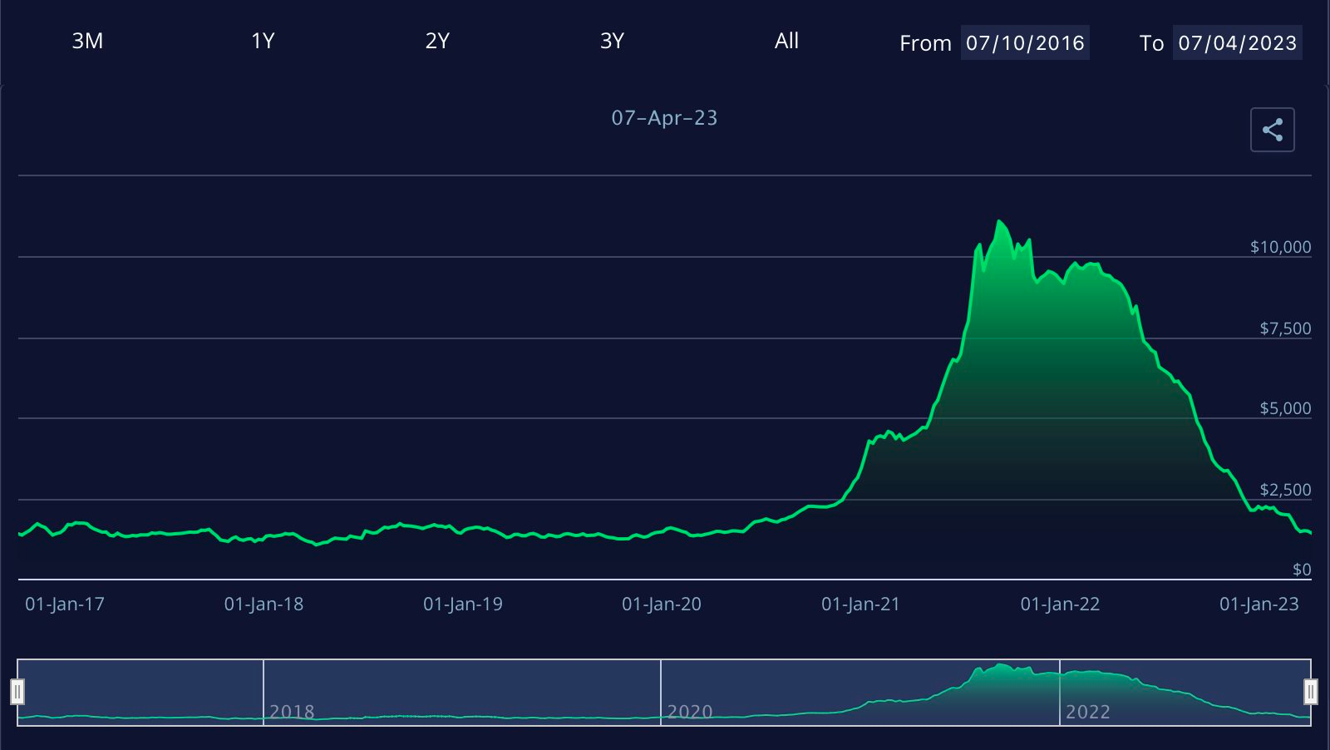Click the $0 axis label
This screenshot has width=1330, height=750.
tap(1302, 570)
